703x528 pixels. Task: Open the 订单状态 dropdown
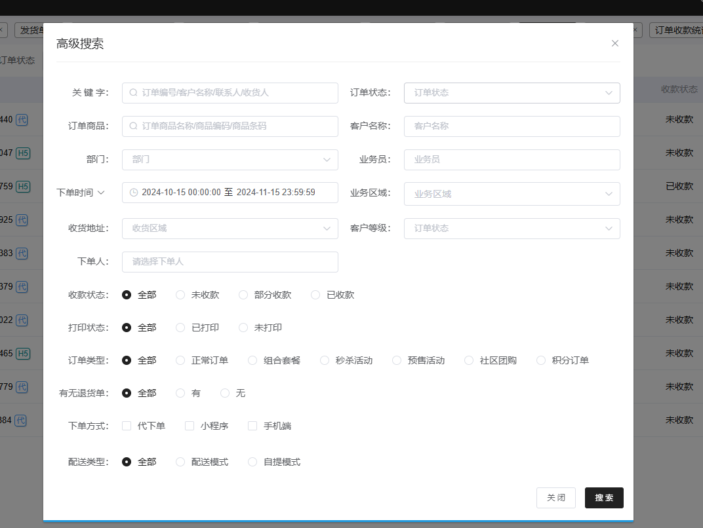pyautogui.click(x=512, y=93)
